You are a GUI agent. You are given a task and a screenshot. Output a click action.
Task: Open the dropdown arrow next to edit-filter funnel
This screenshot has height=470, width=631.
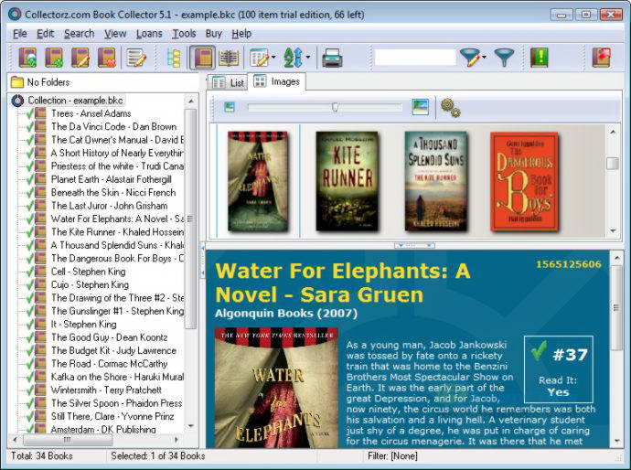[484, 57]
